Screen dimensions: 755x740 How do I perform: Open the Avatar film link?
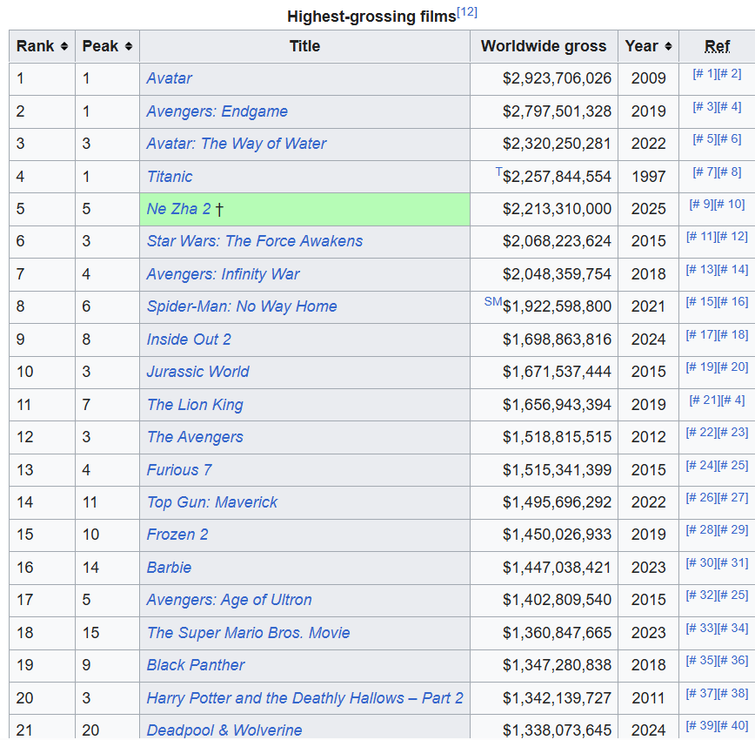[169, 78]
